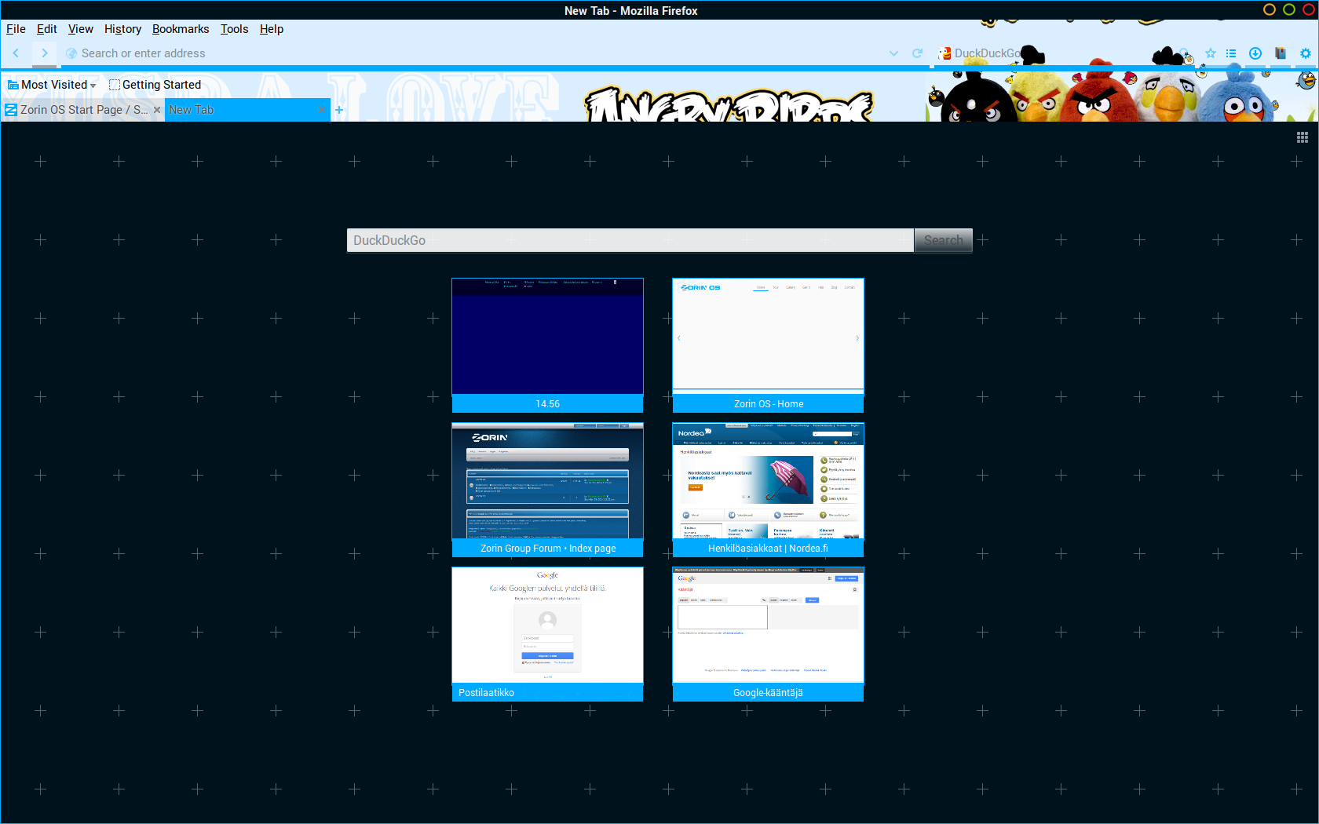Toggle the new tab page grid controls

[1303, 137]
